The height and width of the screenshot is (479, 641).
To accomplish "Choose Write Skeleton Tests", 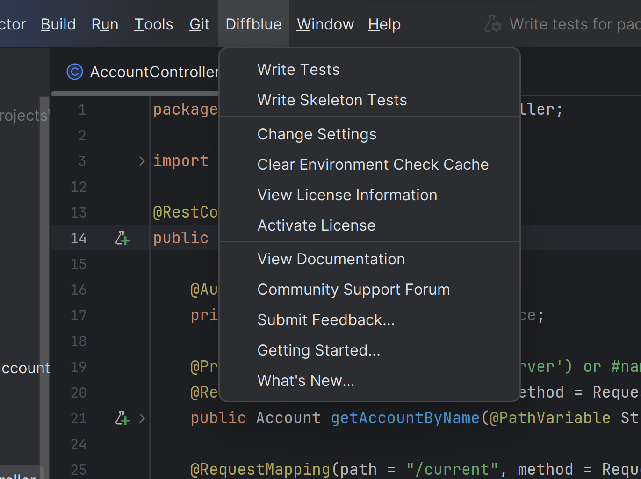I will point(332,100).
